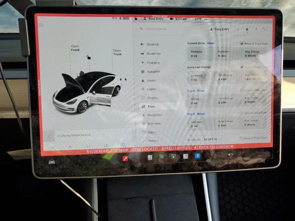Open the notepad app icon in dock

point(185,156)
